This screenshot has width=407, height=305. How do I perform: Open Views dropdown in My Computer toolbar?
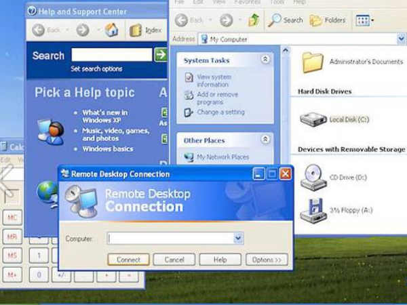[x=365, y=20]
